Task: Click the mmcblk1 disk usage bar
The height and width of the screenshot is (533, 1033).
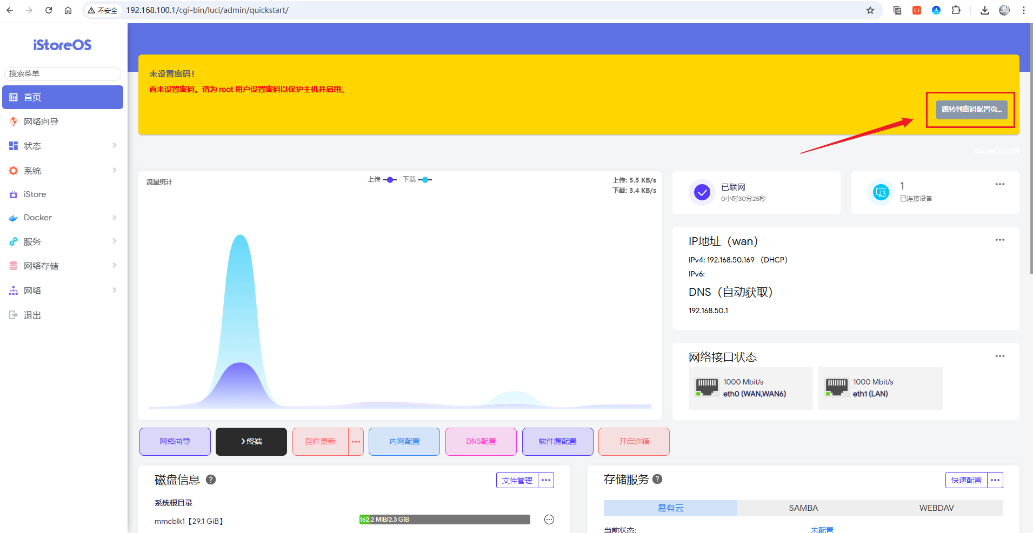Action: (445, 519)
